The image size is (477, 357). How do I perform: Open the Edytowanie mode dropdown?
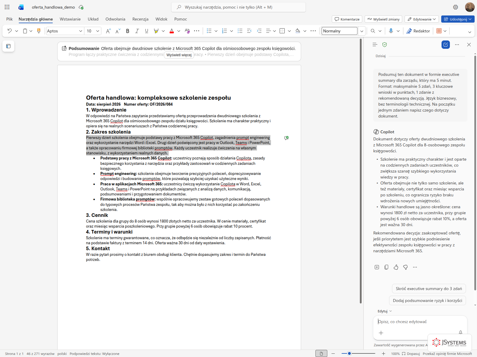[x=422, y=19]
